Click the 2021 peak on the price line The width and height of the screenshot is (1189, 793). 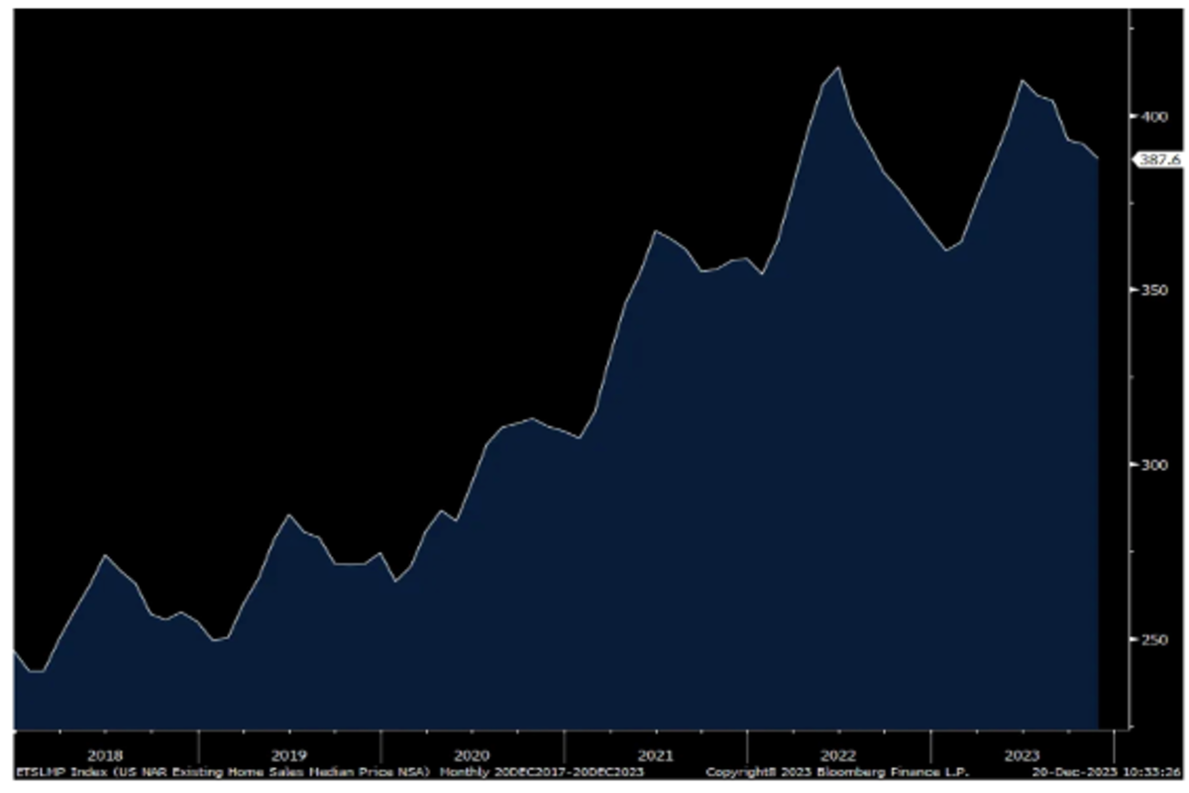point(655,231)
